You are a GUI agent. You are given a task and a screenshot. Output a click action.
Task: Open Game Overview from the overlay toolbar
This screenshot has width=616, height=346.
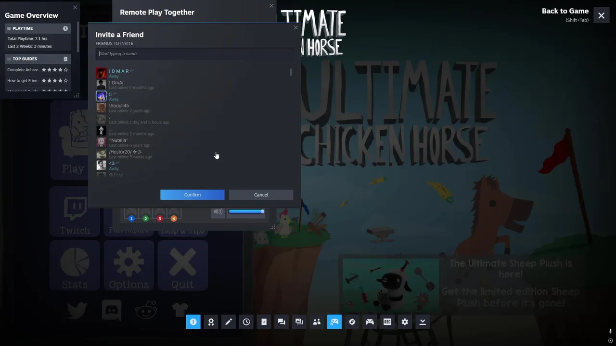pyautogui.click(x=193, y=322)
